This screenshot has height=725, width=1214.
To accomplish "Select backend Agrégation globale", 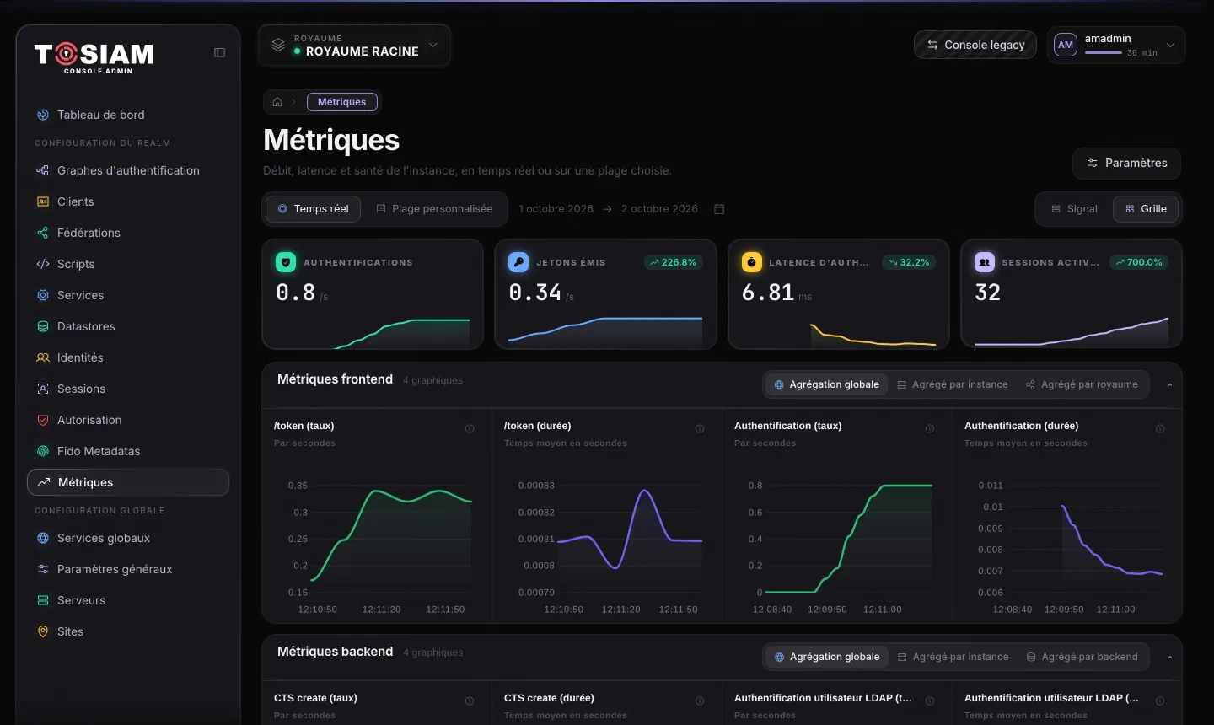I will pyautogui.click(x=827, y=657).
